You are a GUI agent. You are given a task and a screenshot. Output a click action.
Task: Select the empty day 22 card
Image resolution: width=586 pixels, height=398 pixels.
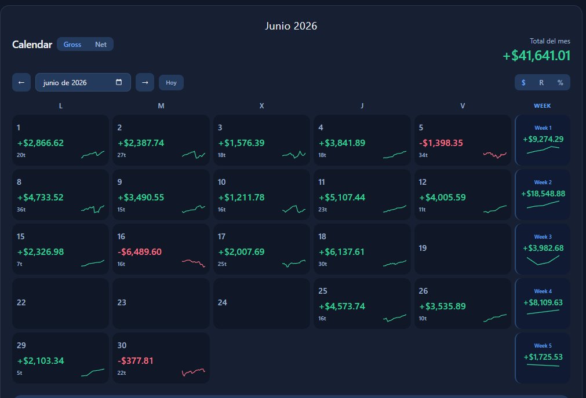(60, 304)
